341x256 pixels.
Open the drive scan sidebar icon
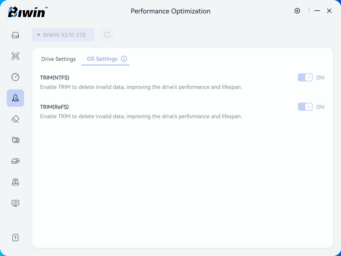tap(15, 56)
